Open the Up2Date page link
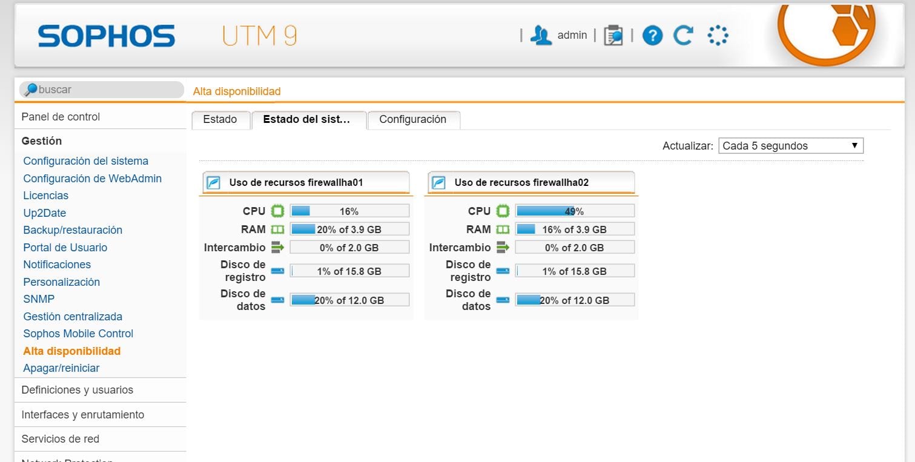This screenshot has width=915, height=462. pos(44,213)
